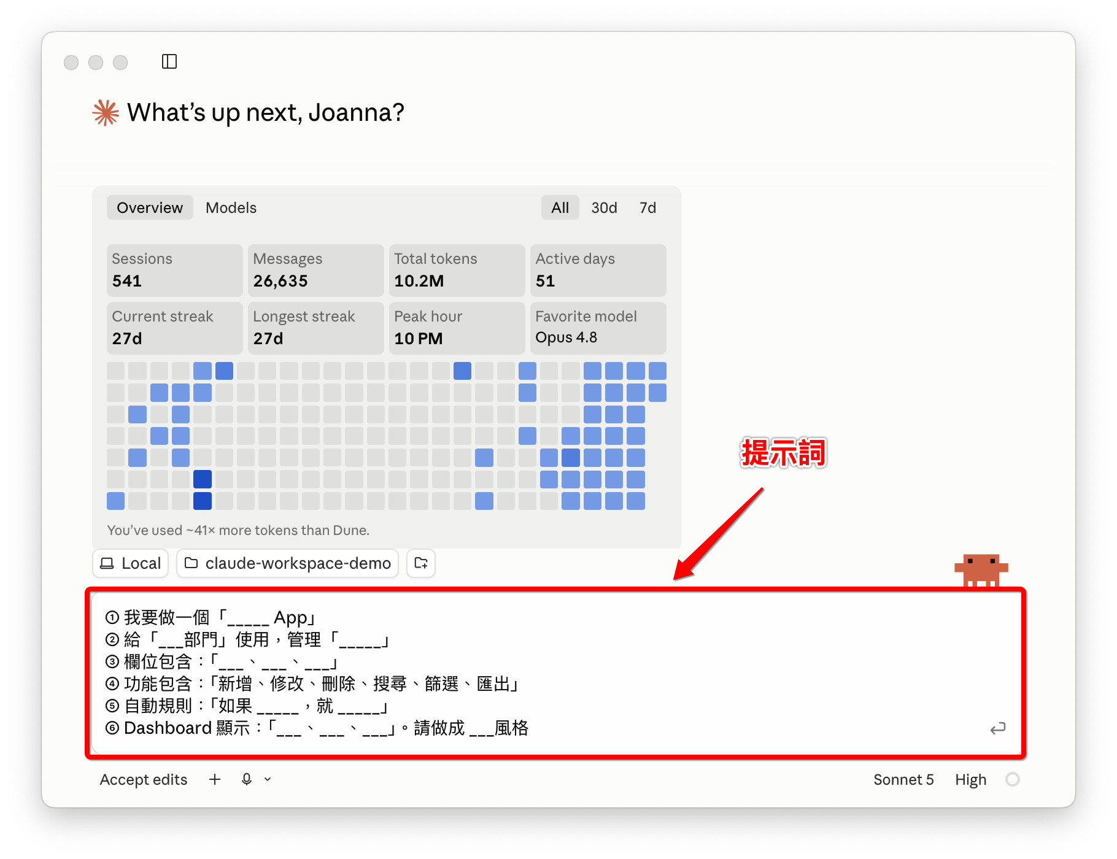Click the Sessions 541 stat card
This screenshot has height=859, width=1117.
click(175, 270)
